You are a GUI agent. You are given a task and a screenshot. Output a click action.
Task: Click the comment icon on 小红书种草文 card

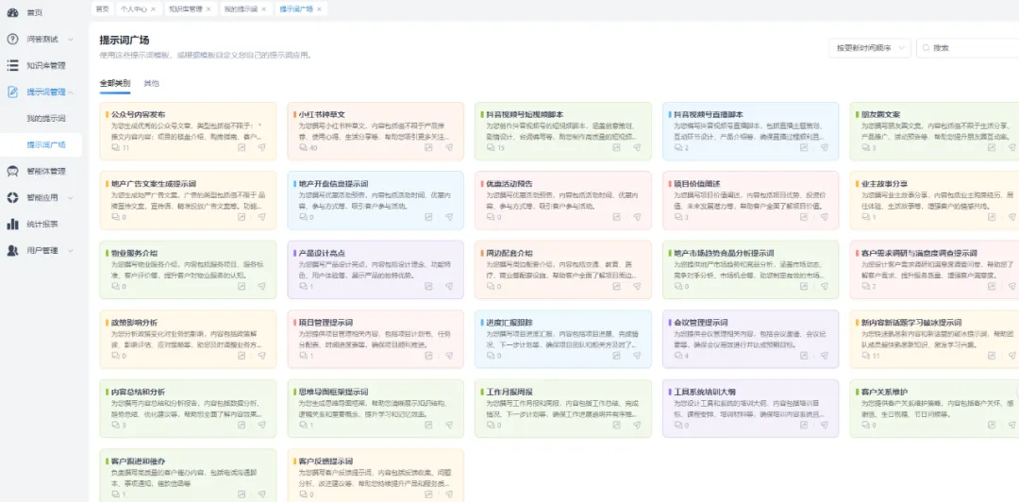point(304,147)
